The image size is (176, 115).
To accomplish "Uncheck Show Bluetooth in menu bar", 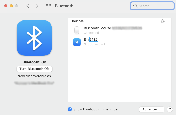I will (70, 109).
